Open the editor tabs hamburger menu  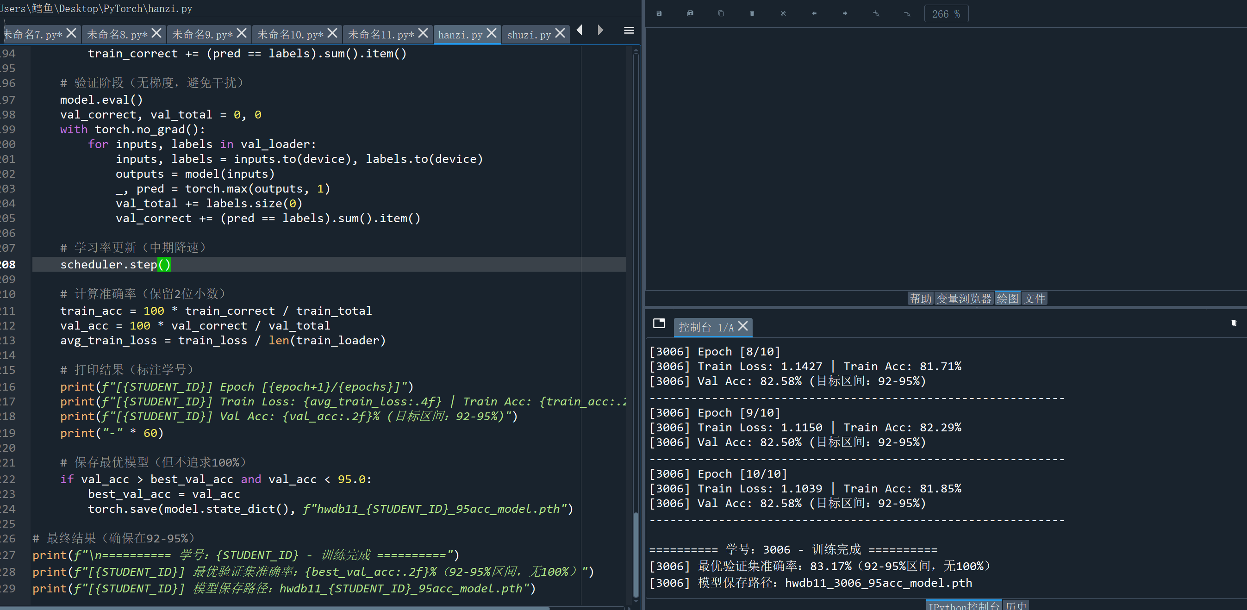(629, 31)
